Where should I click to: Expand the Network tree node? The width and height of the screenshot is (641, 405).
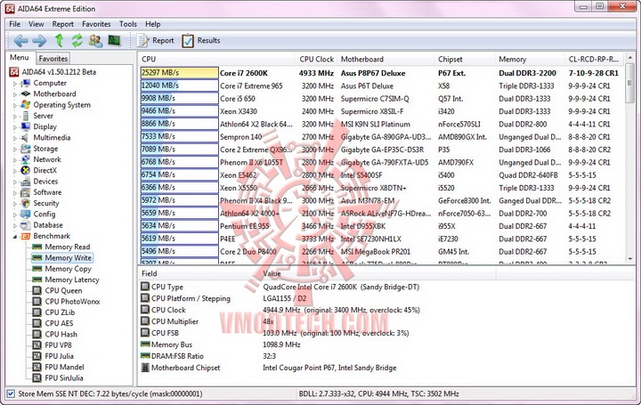[x=15, y=160]
